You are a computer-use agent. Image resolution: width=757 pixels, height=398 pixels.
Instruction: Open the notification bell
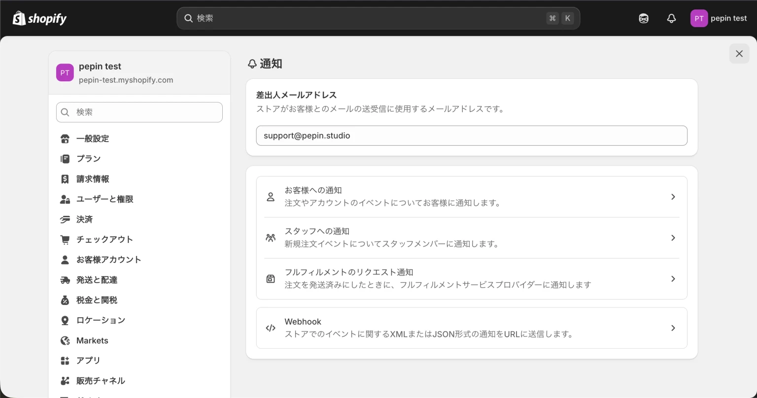(x=671, y=18)
